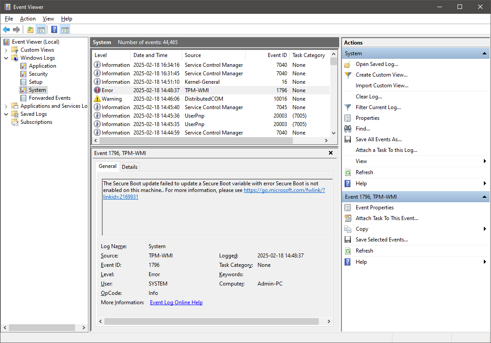Click the Open Saved Log folder icon
Screen dimensions: 491x343
(348, 64)
